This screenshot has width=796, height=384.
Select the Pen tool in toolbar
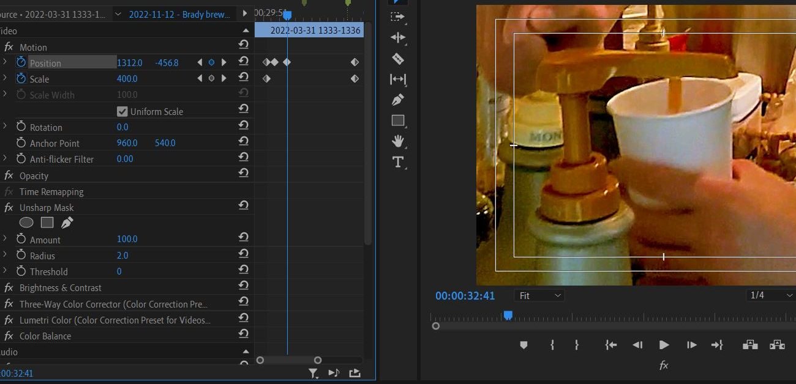(x=398, y=100)
